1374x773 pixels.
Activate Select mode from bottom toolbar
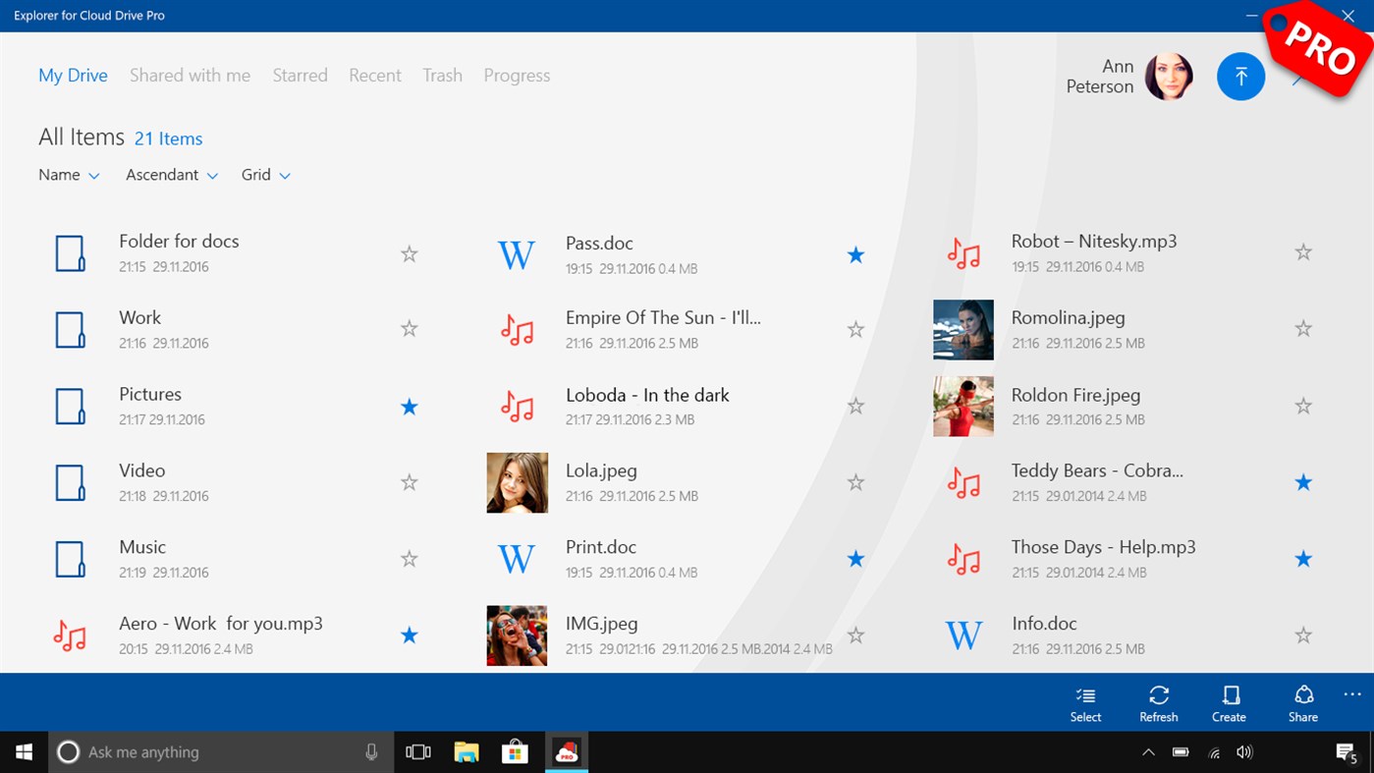1084,701
